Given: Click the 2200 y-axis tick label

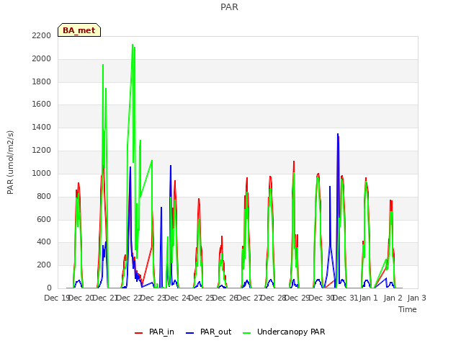Looking at the screenshot, I should coord(42,35).
